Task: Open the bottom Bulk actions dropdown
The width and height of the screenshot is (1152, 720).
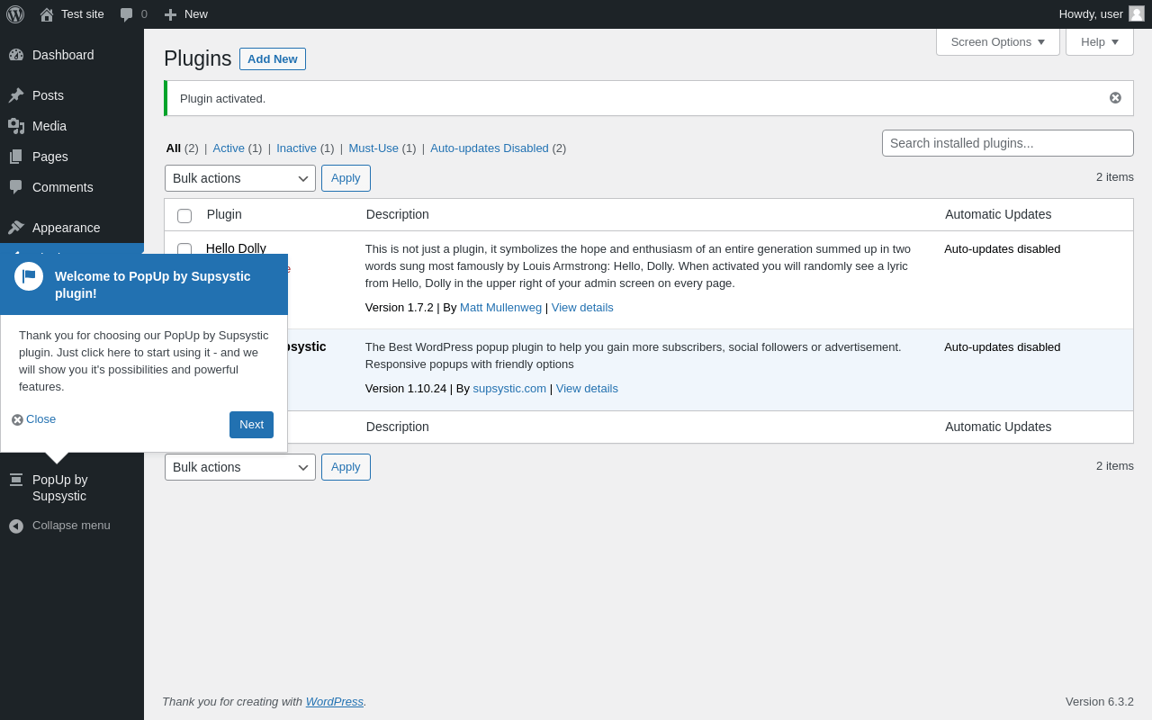Action: click(240, 467)
